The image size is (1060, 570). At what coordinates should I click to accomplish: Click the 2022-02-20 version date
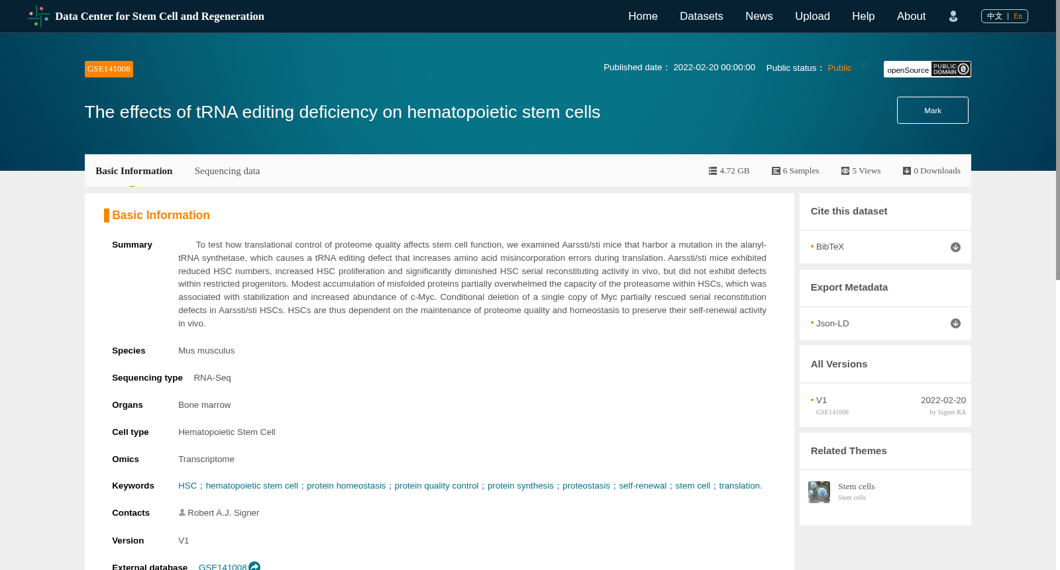(x=943, y=400)
